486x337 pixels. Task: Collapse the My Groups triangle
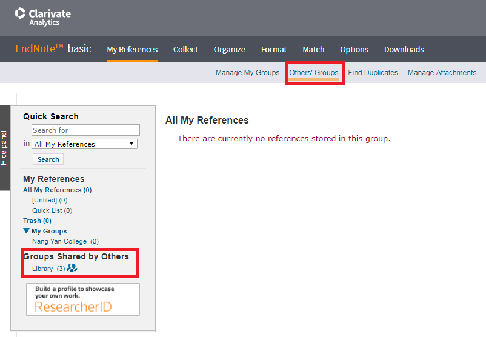pos(26,231)
